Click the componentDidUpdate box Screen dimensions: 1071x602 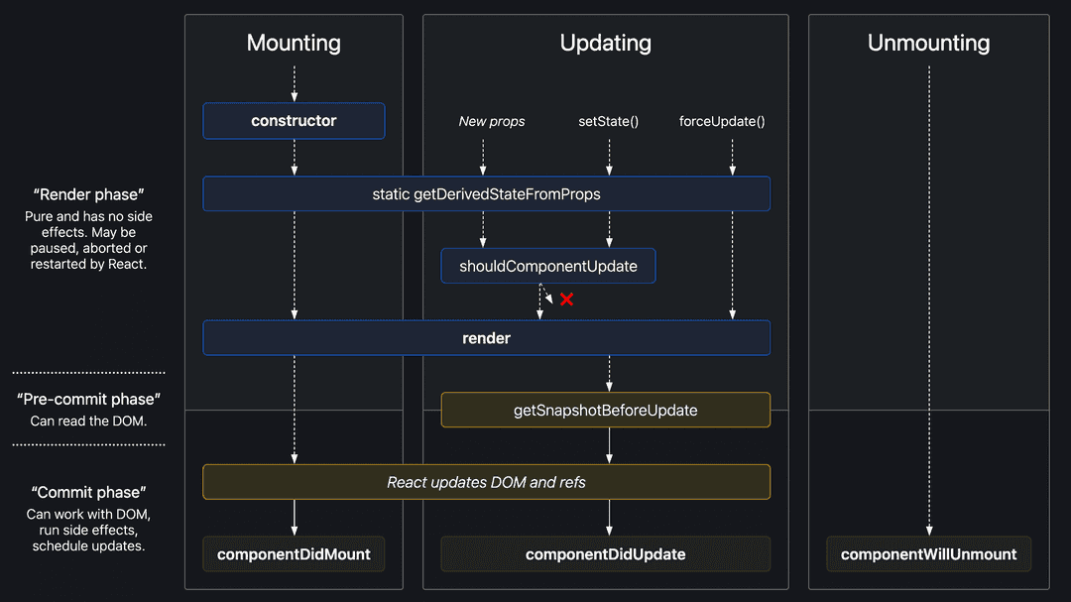[x=606, y=554]
